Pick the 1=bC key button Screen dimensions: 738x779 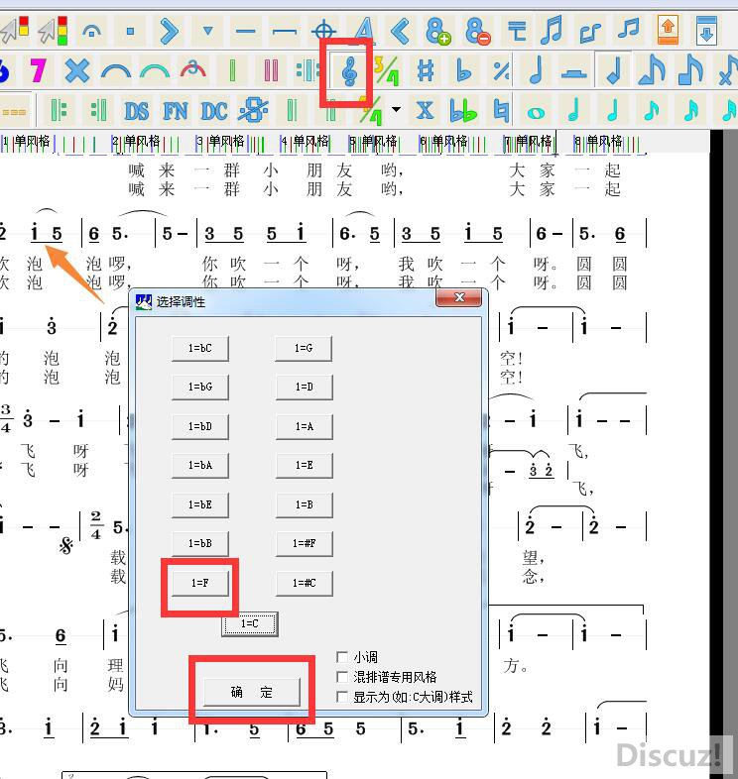click(x=200, y=348)
